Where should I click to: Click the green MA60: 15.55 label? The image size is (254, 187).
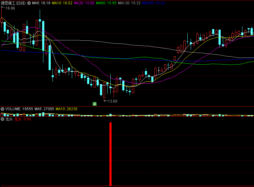(x=106, y=3)
